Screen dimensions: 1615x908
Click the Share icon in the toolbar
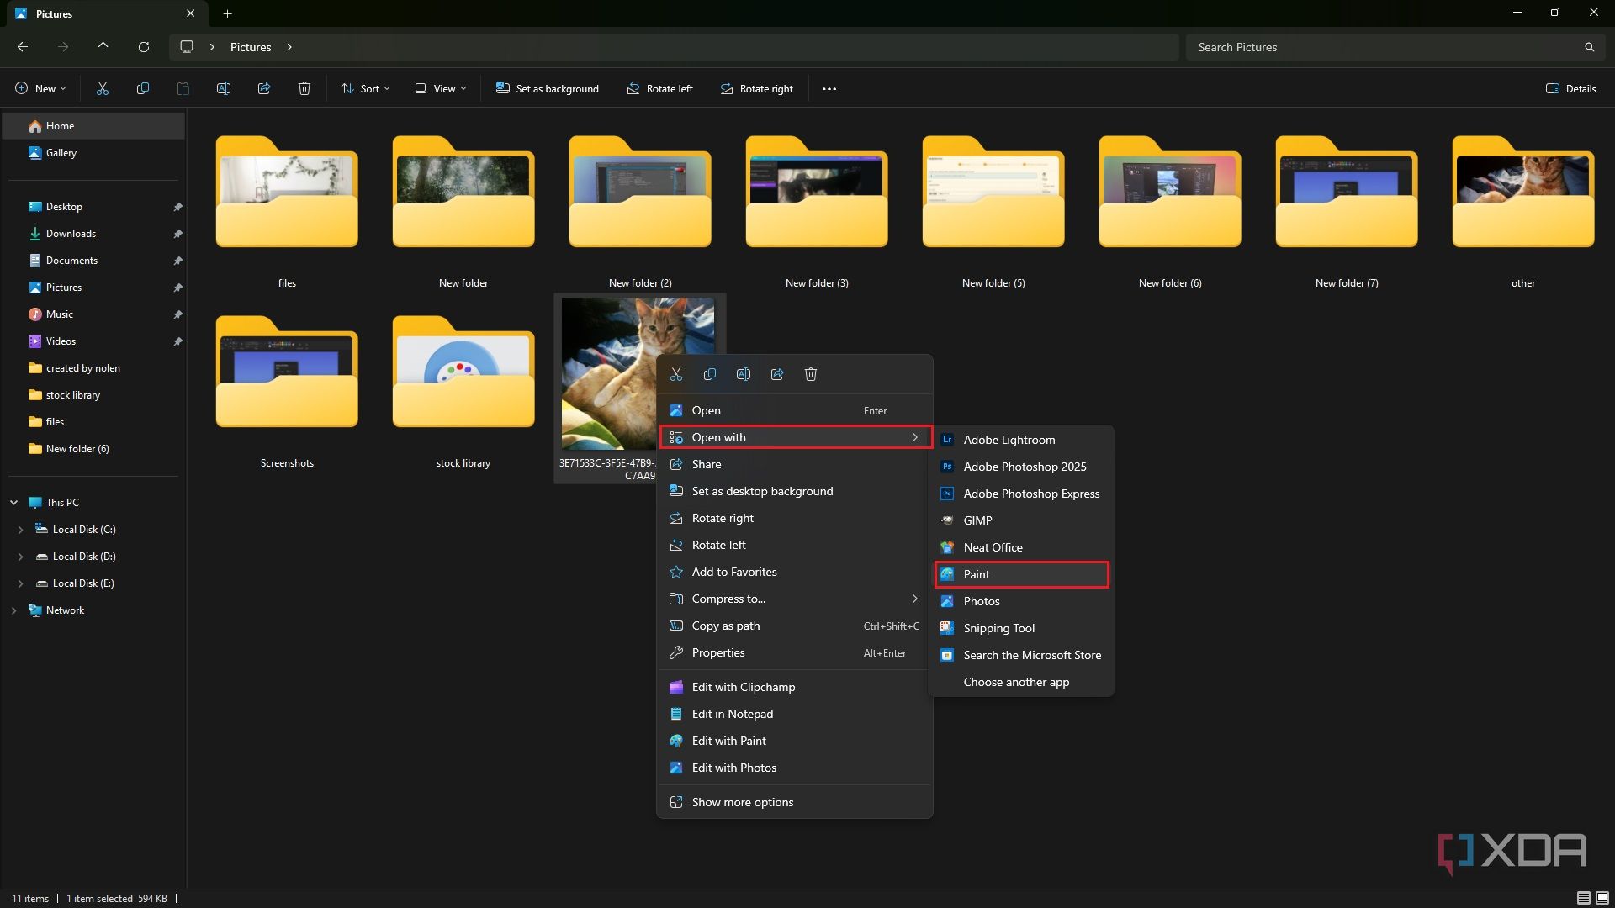click(264, 88)
